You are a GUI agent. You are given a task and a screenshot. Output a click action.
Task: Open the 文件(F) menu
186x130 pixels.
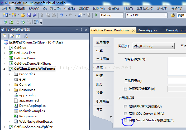pyautogui.click(x=6, y=9)
